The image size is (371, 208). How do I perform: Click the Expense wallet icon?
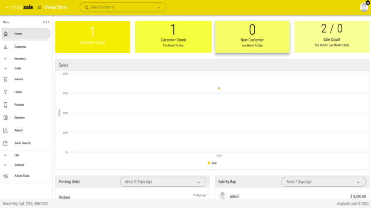(5, 118)
